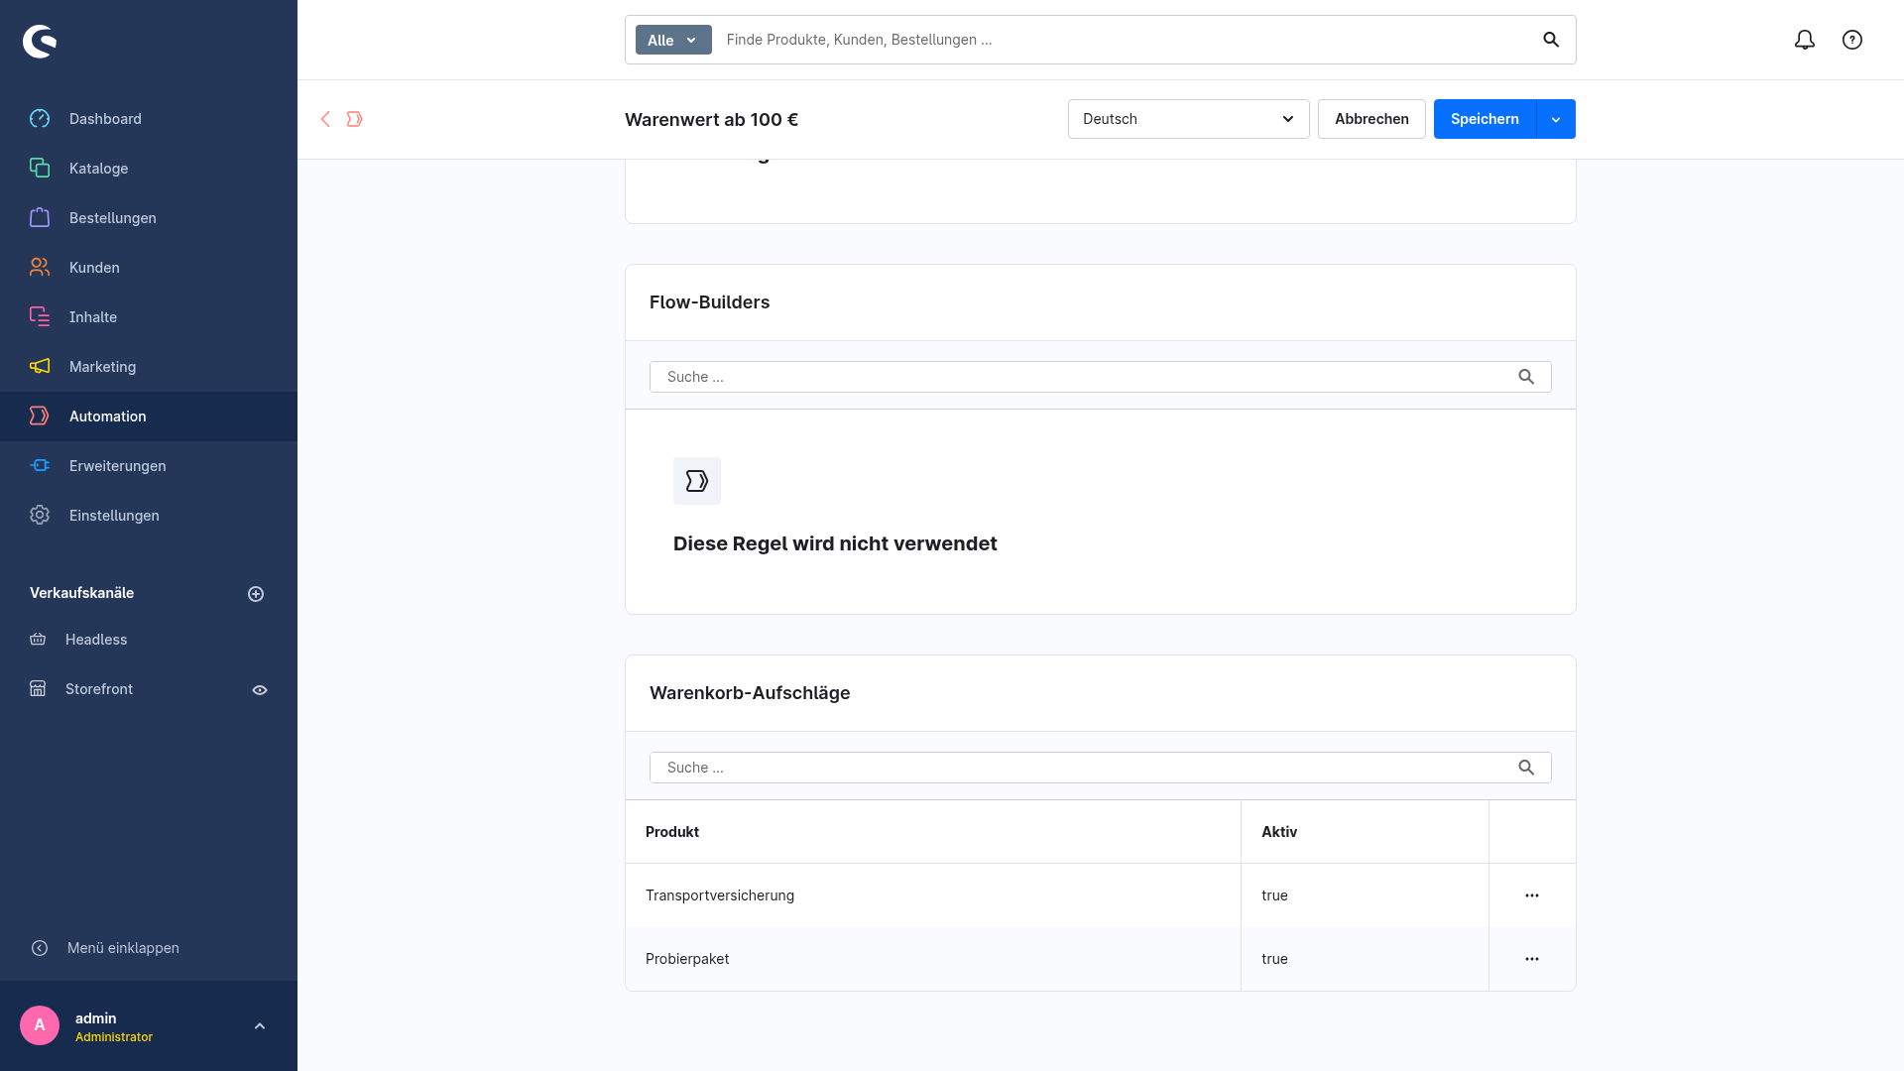
Task: Click the Speichern button
Action: [x=1485, y=119]
